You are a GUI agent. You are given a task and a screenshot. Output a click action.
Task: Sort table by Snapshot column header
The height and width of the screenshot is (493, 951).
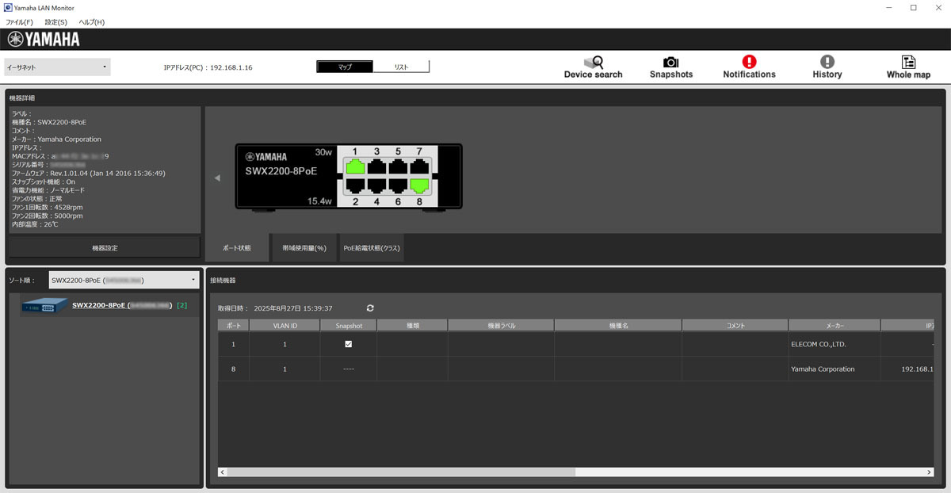tap(349, 326)
